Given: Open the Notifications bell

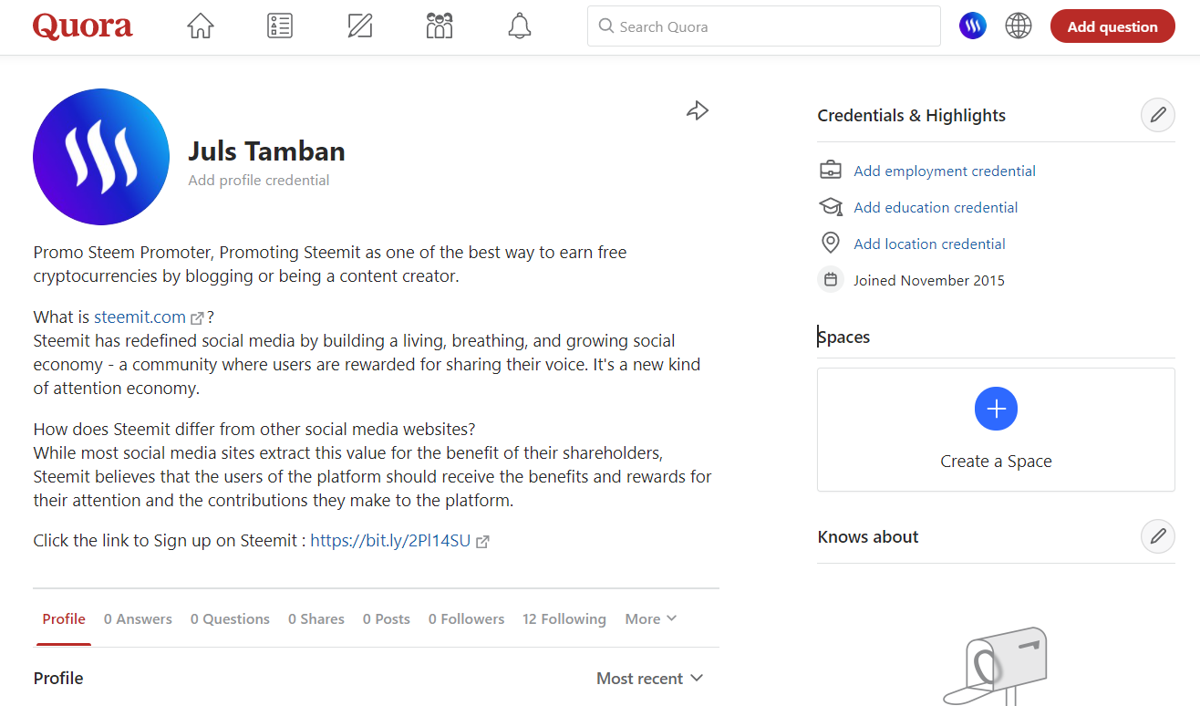Looking at the screenshot, I should click(x=520, y=26).
